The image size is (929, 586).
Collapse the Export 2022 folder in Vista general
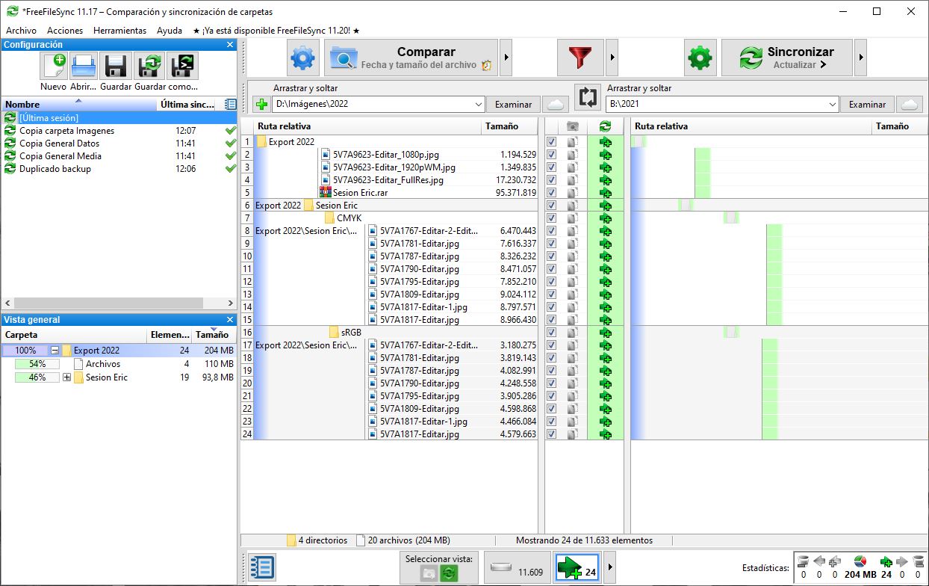pyautogui.click(x=56, y=350)
